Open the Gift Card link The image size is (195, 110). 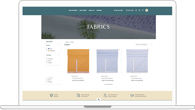(130, 10)
